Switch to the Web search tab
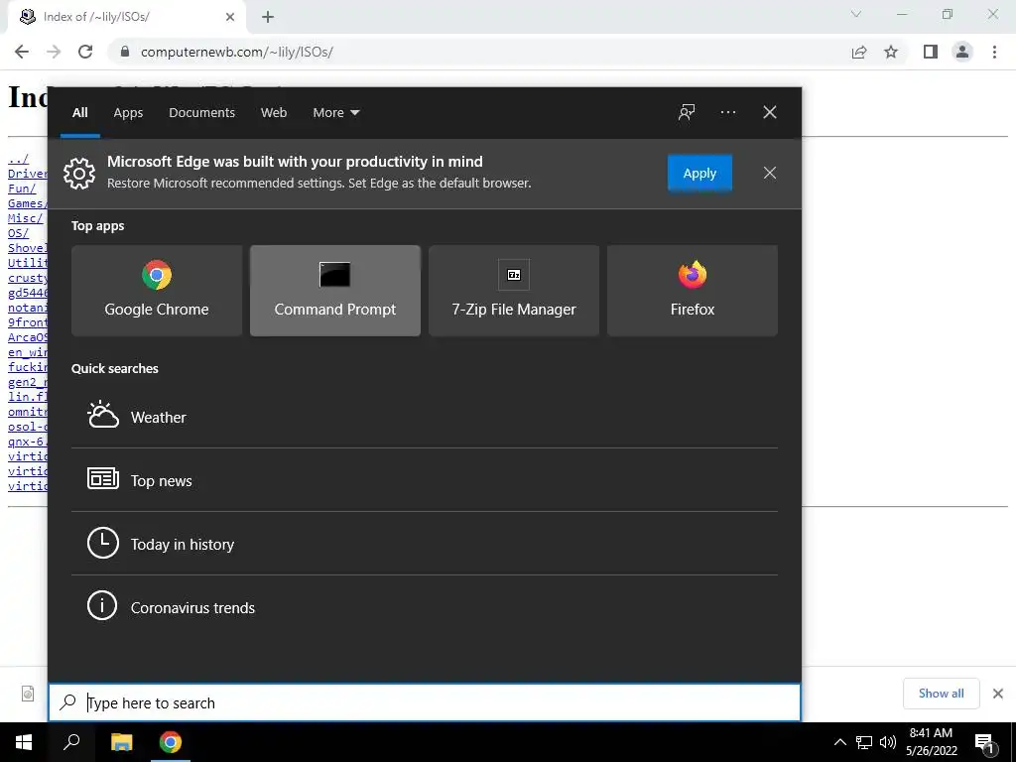 coord(274,113)
